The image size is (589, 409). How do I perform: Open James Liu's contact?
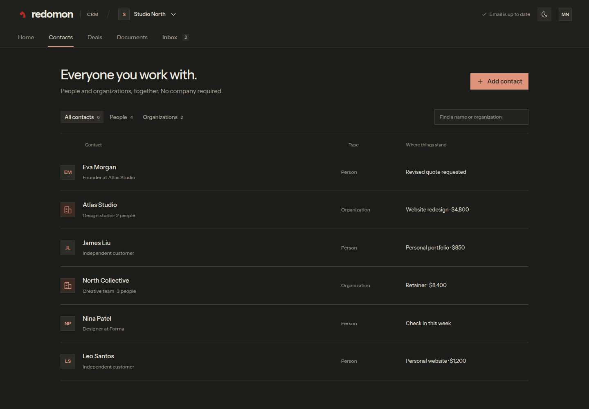click(x=294, y=248)
